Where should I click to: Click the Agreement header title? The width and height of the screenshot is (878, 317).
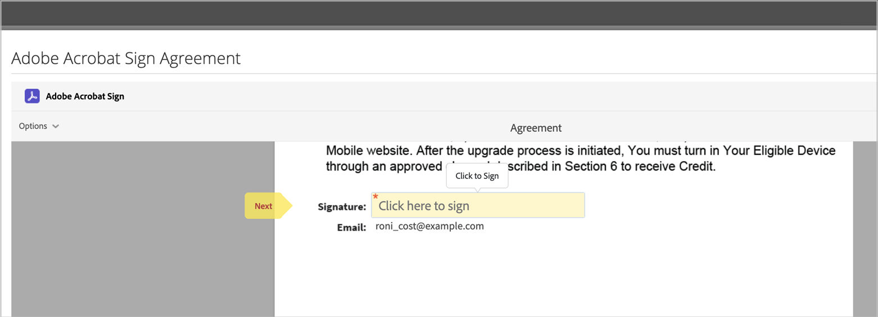coord(536,128)
